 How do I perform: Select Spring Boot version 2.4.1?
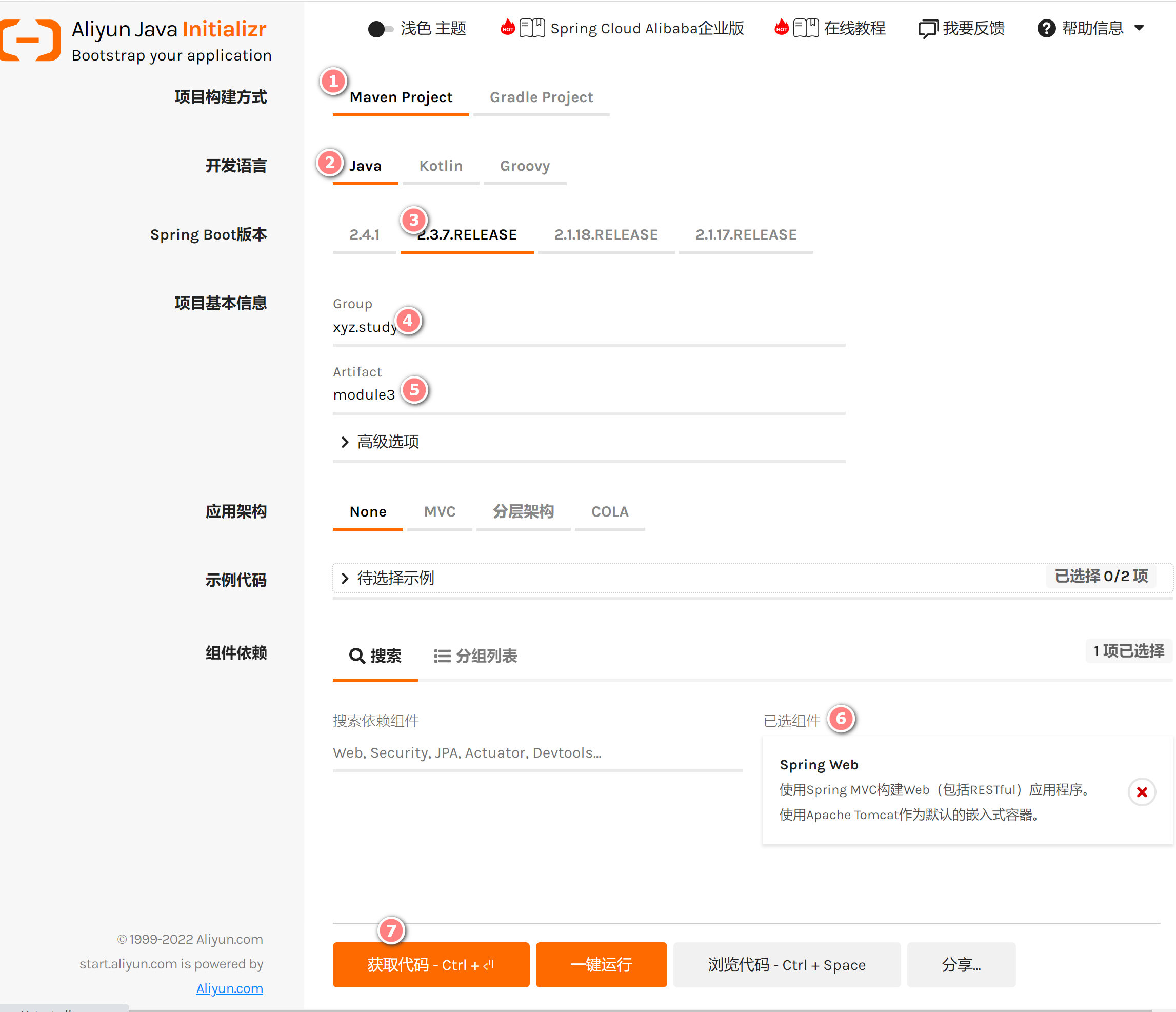pos(364,235)
